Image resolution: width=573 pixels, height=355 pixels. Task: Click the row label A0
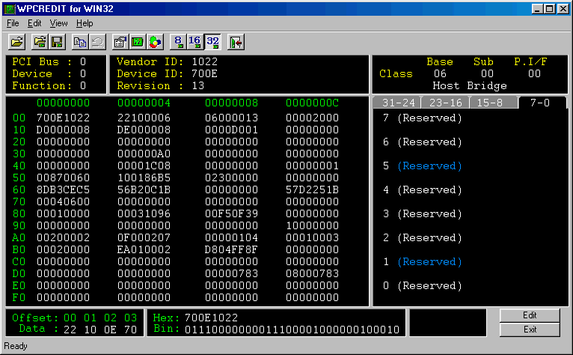(x=19, y=238)
